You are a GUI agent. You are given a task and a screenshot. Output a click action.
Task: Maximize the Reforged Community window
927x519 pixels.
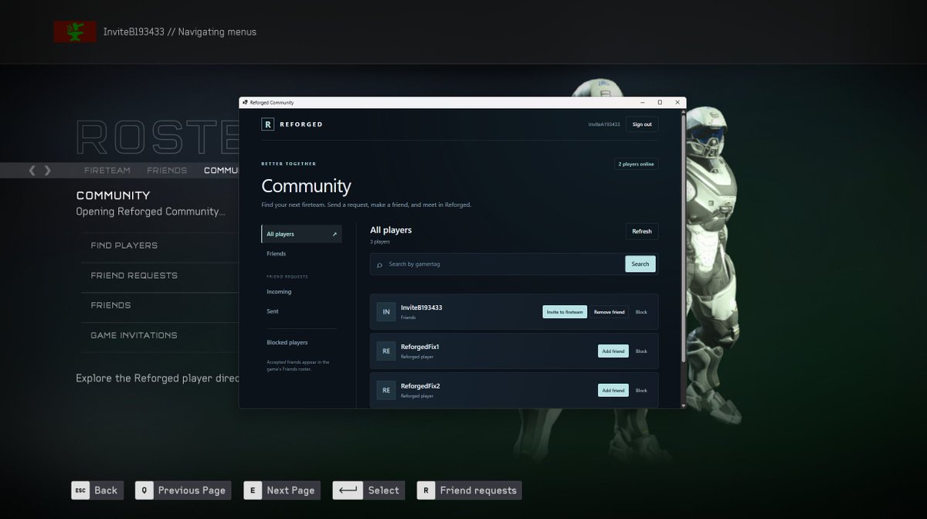coord(659,102)
